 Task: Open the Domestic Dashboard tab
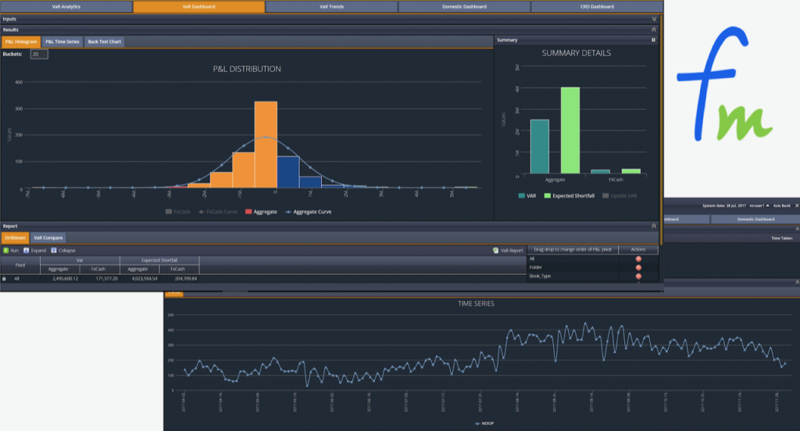click(464, 6)
